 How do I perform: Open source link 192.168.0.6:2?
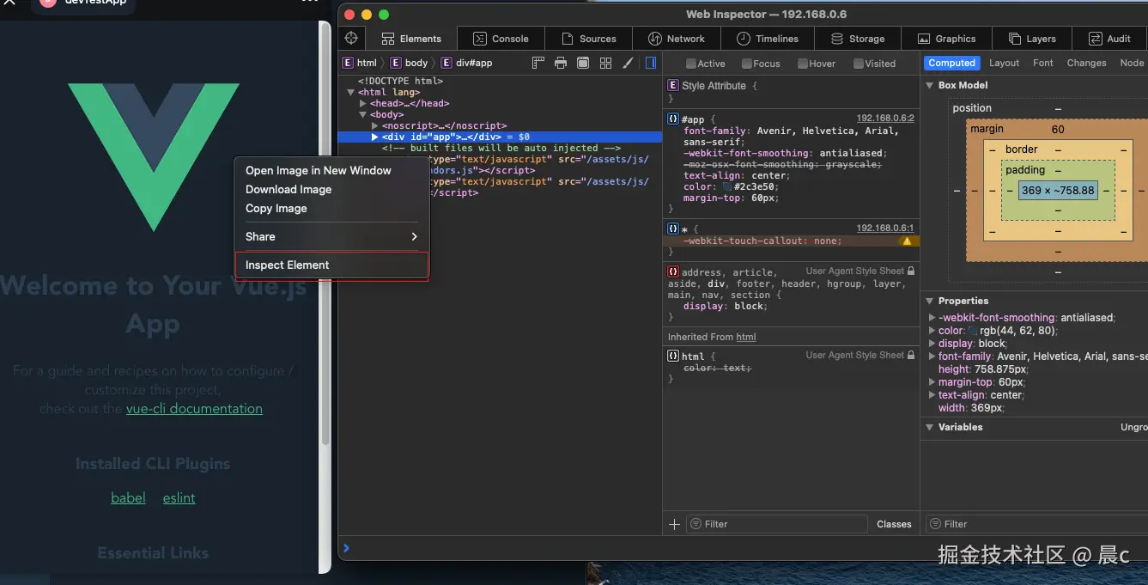pyautogui.click(x=885, y=119)
